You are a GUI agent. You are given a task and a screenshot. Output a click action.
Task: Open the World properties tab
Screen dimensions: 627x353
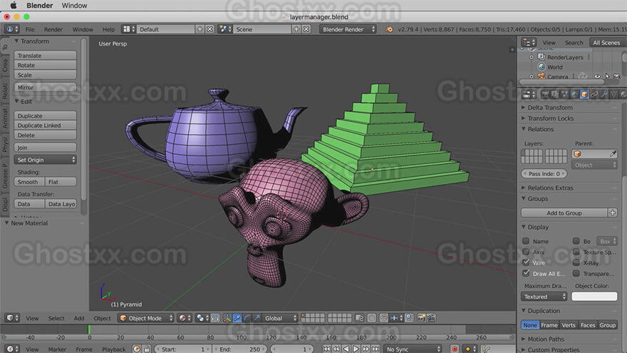[574, 94]
